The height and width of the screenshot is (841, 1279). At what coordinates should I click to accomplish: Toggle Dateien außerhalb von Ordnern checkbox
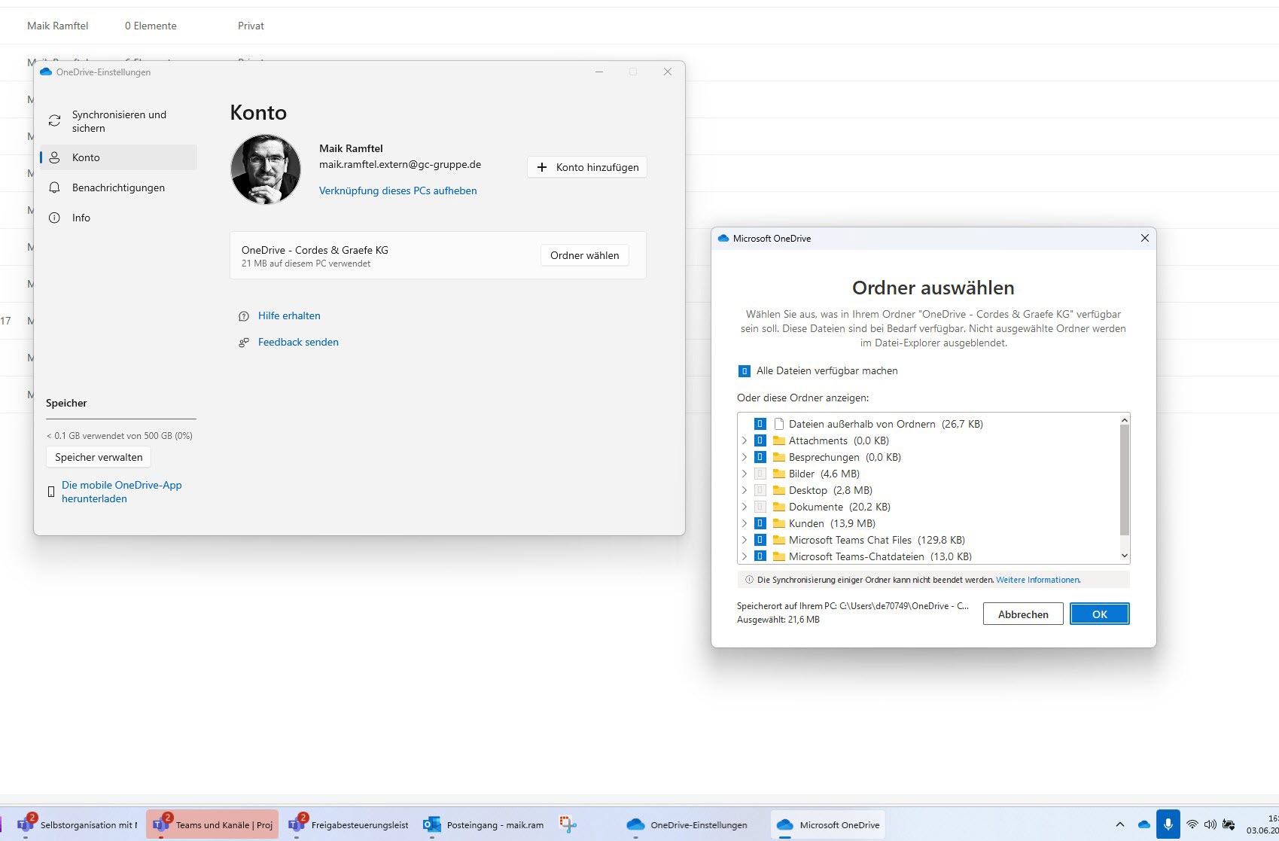pyautogui.click(x=760, y=424)
